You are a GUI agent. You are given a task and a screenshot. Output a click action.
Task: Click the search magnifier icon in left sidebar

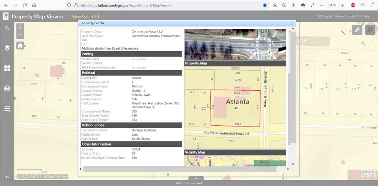click(7, 28)
